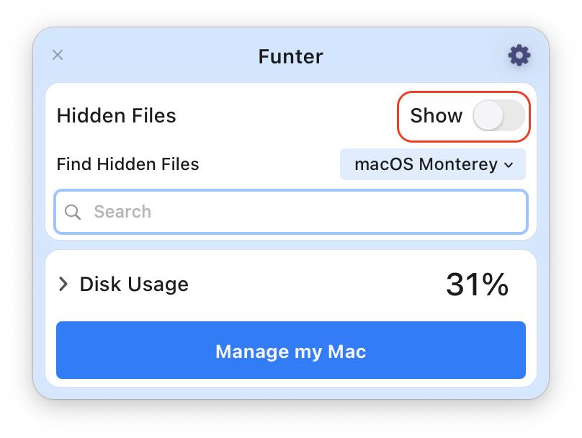Image resolution: width=582 pixels, height=438 pixels.
Task: Click the Hidden Files heading
Action: pos(116,115)
